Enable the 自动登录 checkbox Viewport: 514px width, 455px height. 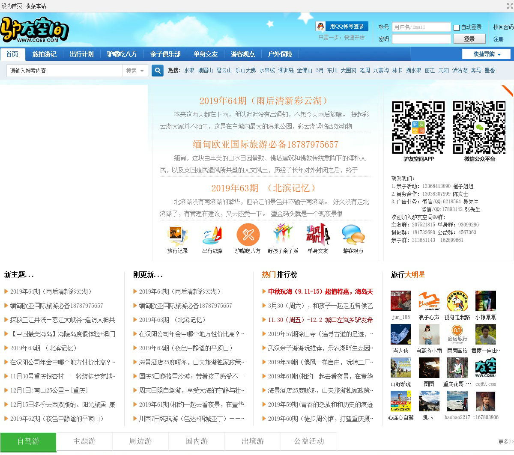(457, 28)
